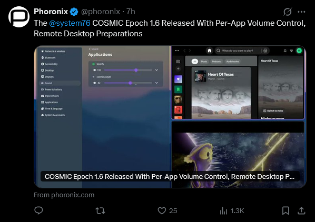Open the COSMIC Epoch article preview image
Image resolution: width=315 pixels, height=222 pixels.
click(x=170, y=117)
